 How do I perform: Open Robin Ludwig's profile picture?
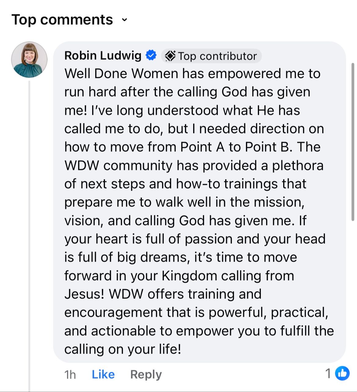pyautogui.click(x=29, y=60)
